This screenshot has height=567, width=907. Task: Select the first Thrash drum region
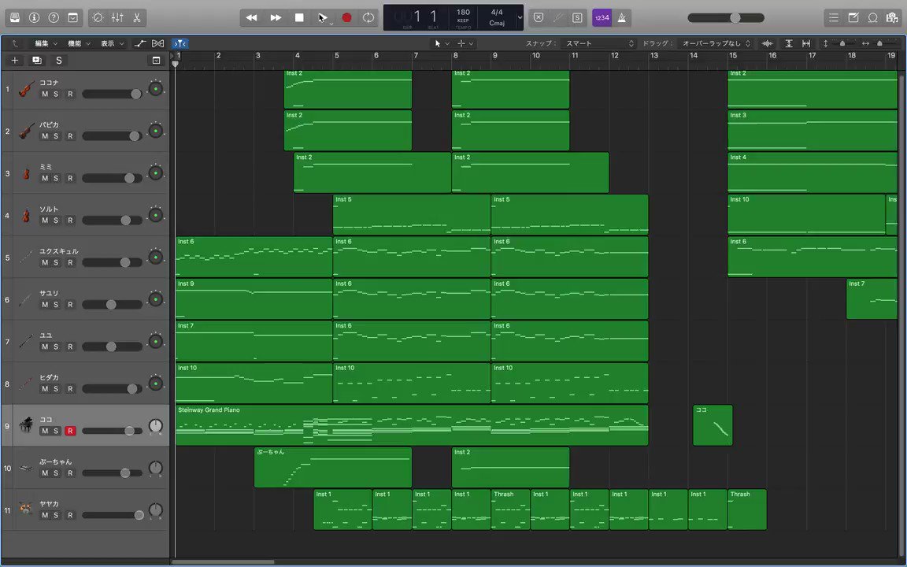510,510
